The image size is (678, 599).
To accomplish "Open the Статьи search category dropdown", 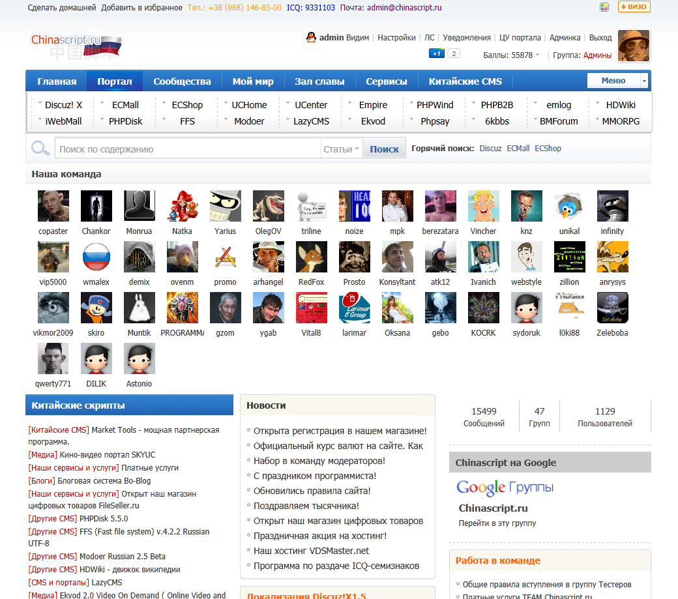I will (341, 149).
